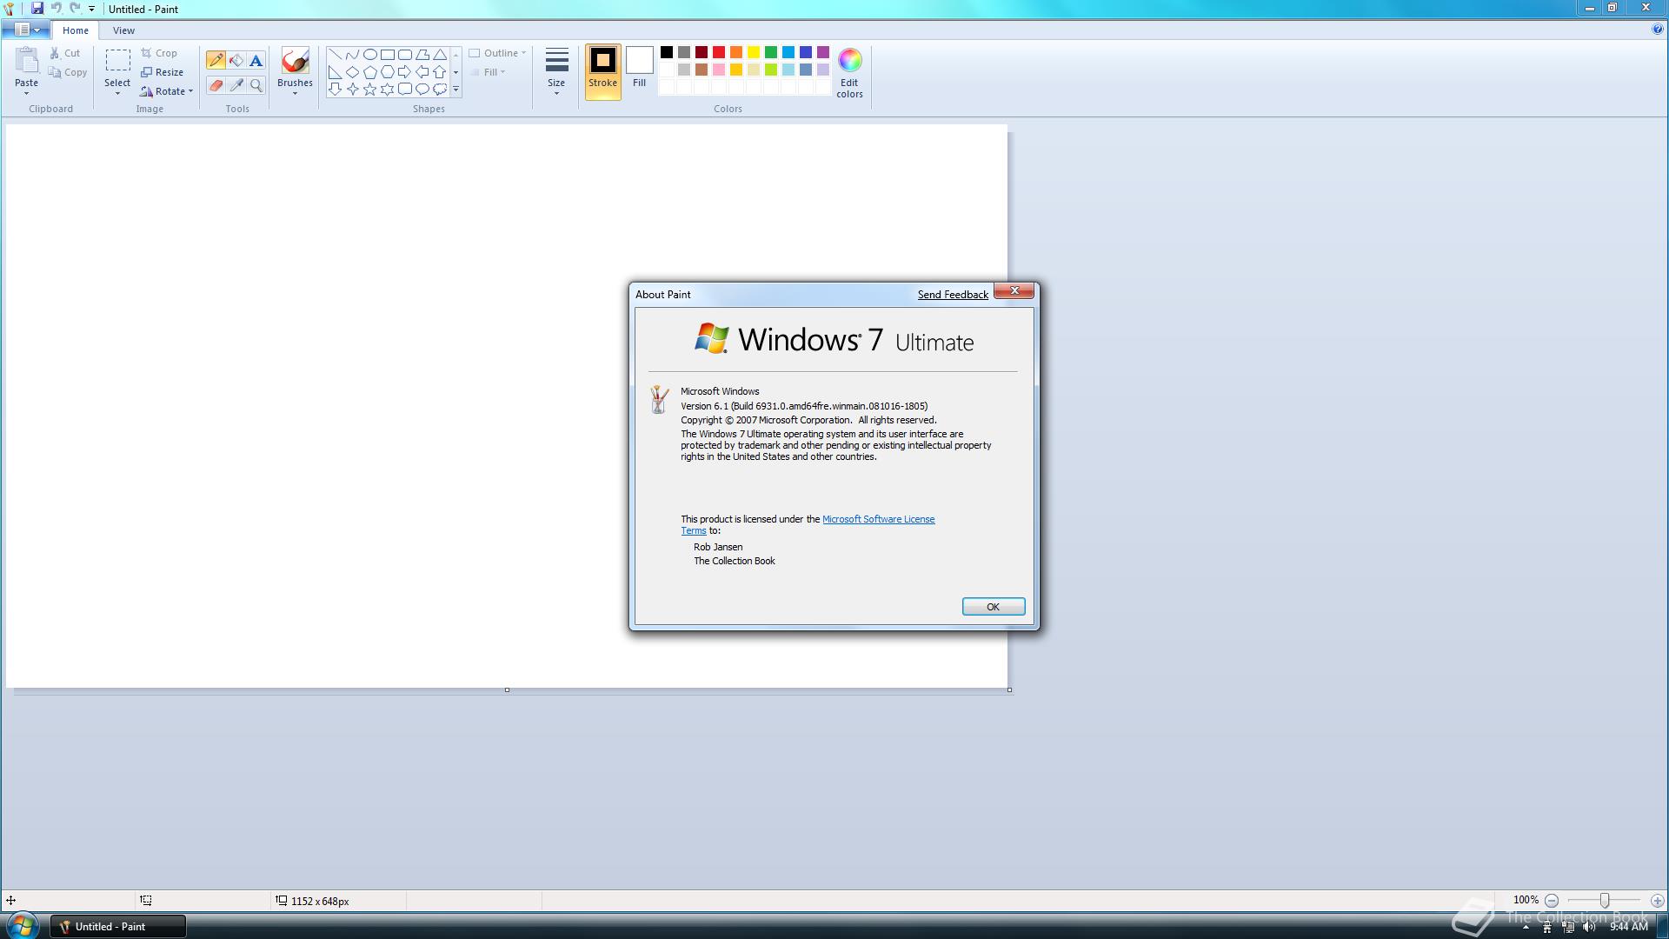Switch to the View ribbon tab
Viewport: 1669px width, 939px height.
(123, 30)
